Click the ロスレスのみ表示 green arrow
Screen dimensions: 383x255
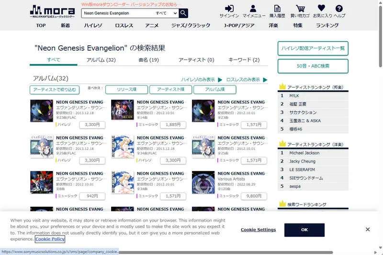point(265,80)
